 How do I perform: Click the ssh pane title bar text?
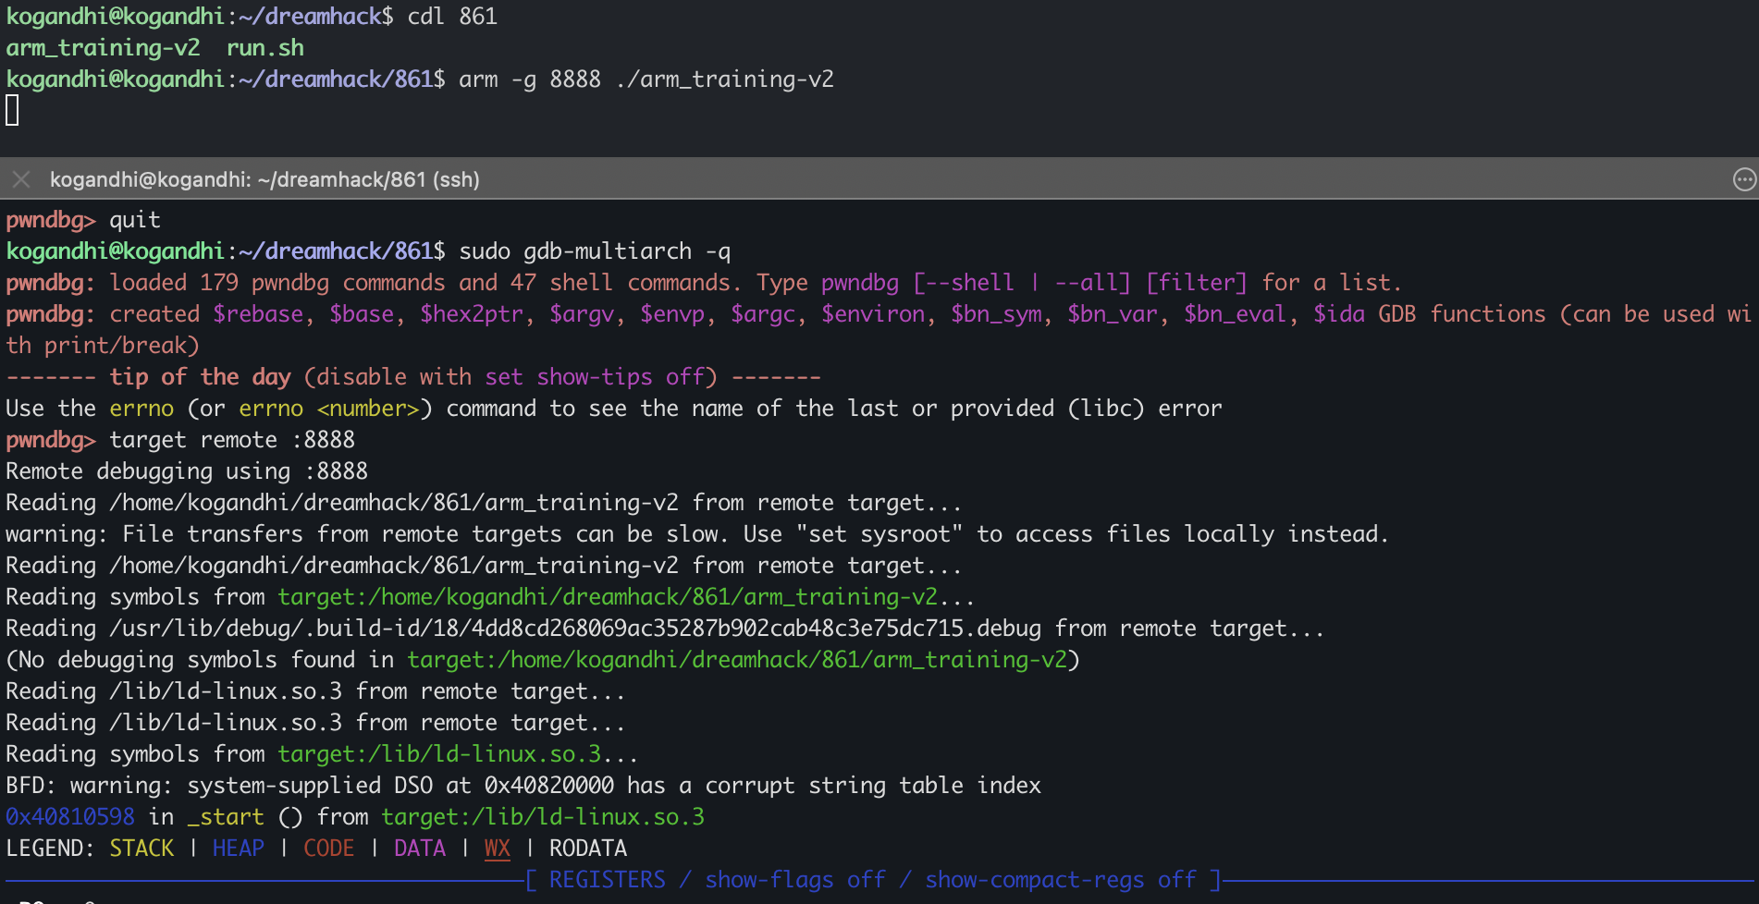[x=264, y=179]
